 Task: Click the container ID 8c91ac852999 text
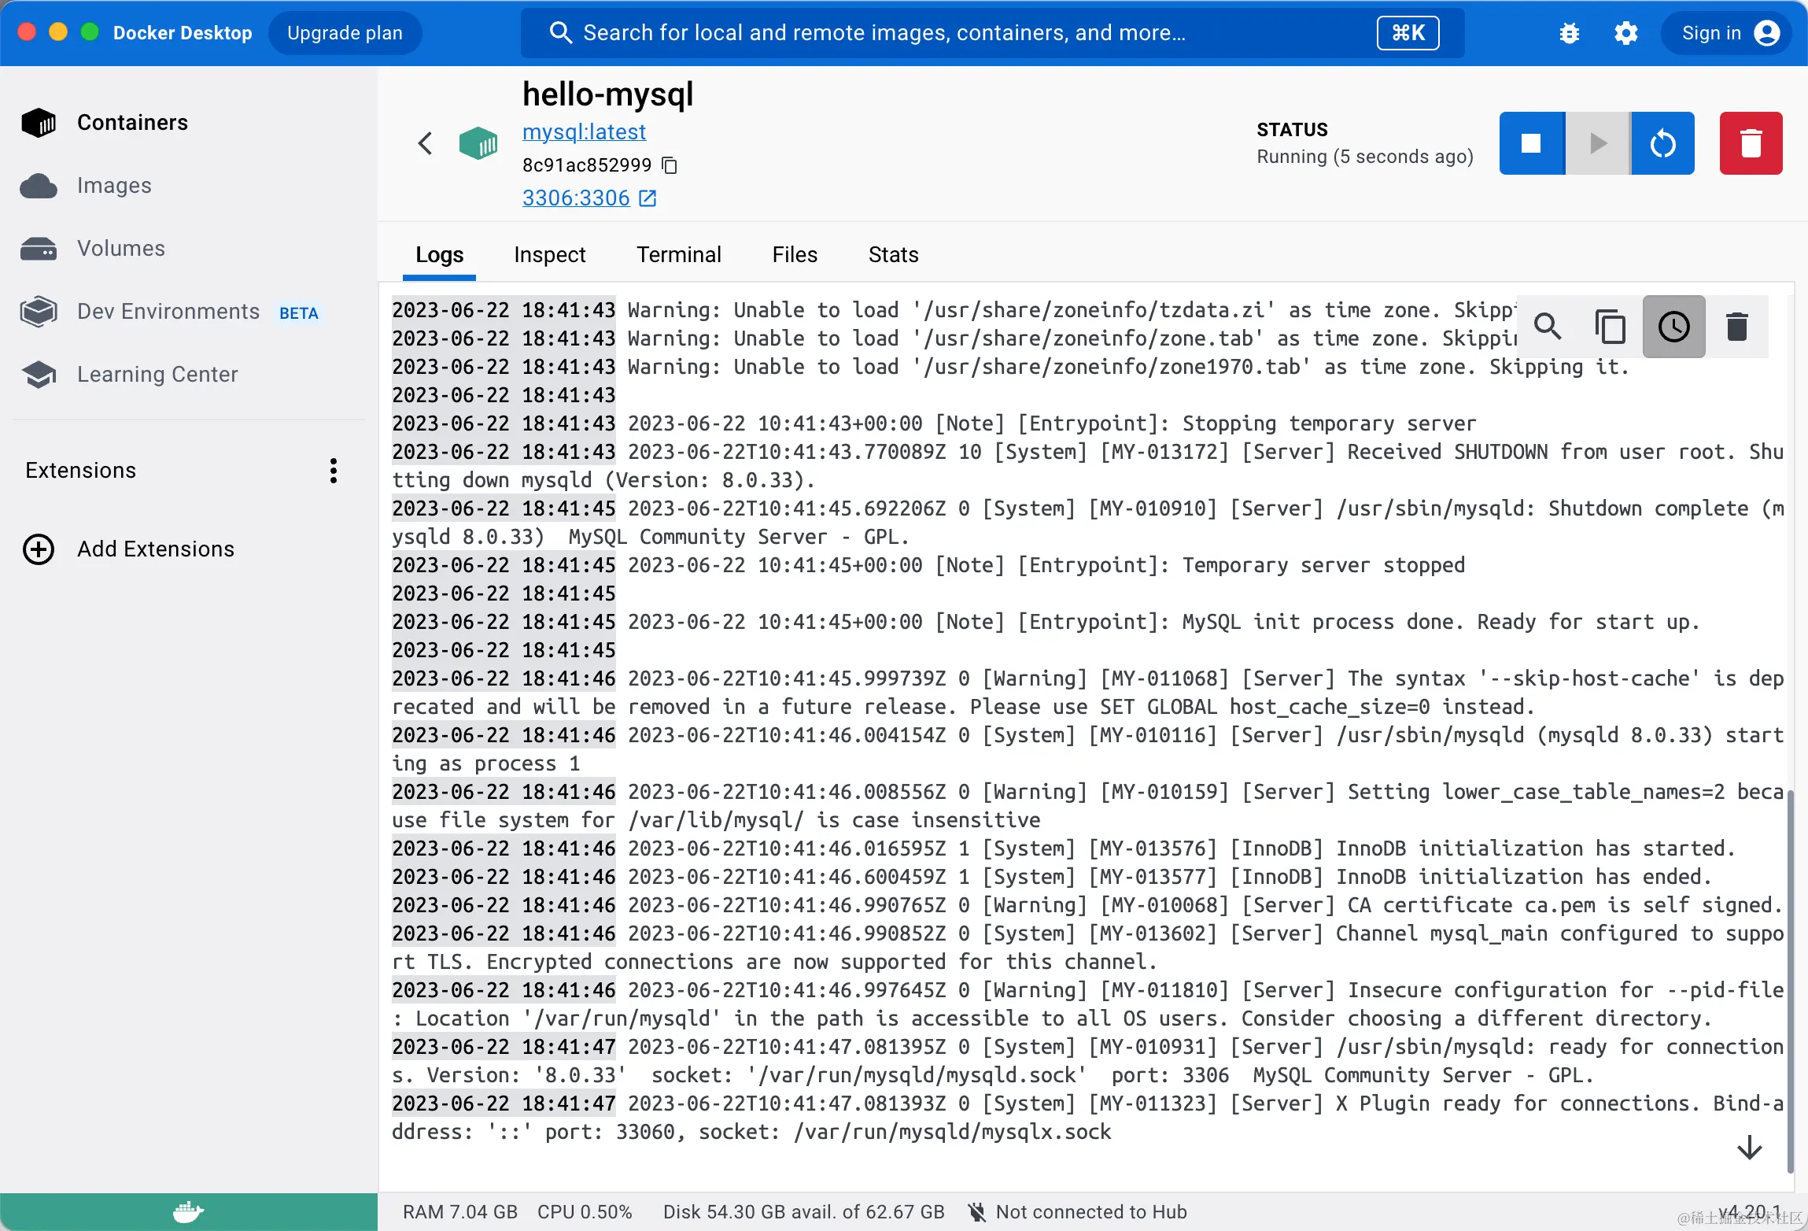coord(587,165)
